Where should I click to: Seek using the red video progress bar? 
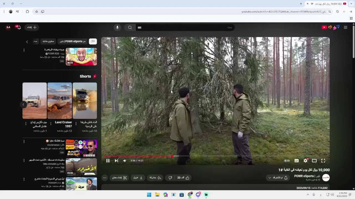[x=215, y=156]
